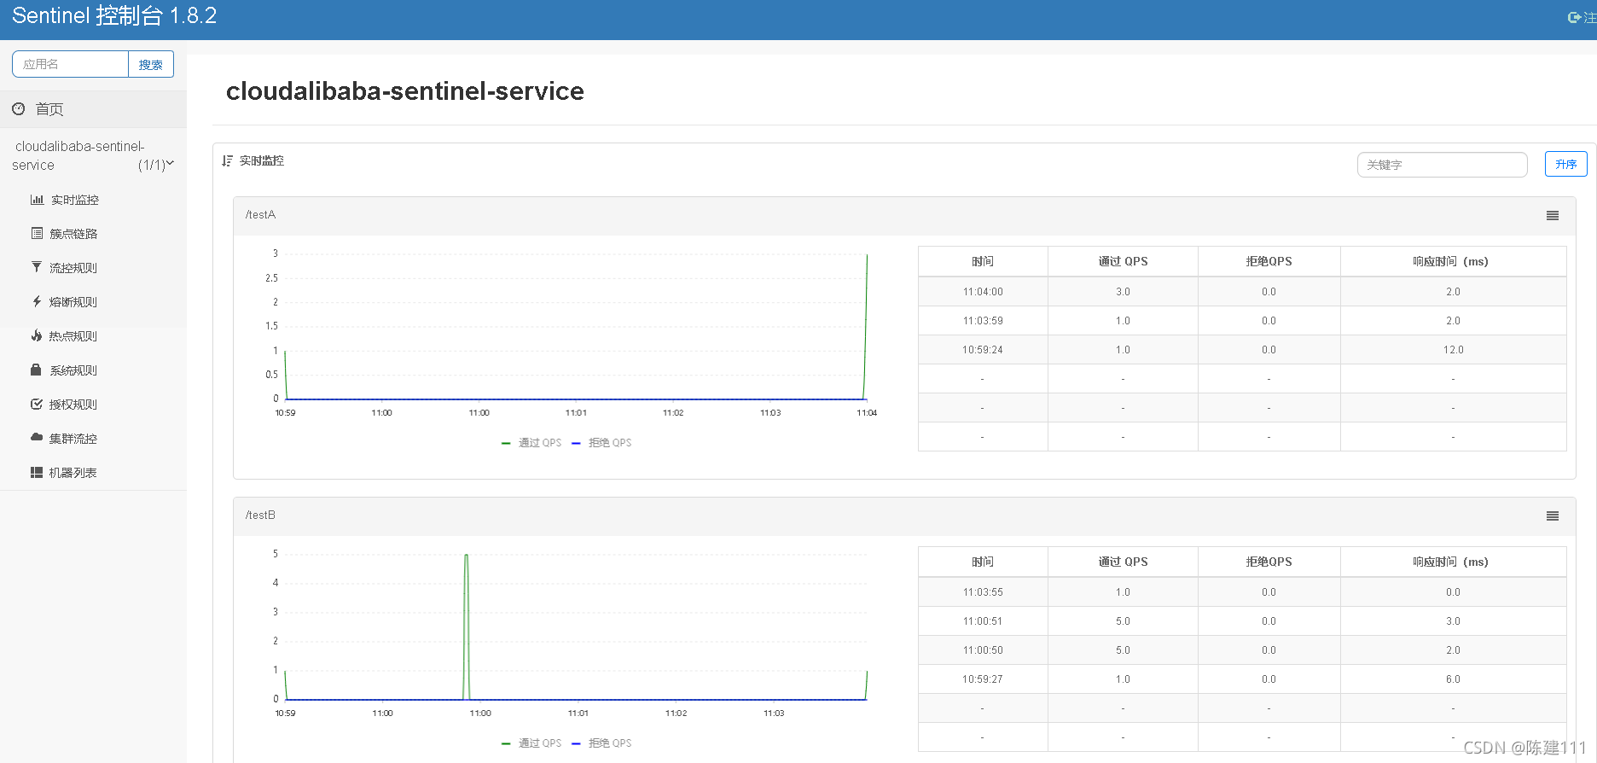1597x763 pixels.
Task: Click the hotspot rule flame icon
Action: pos(37,335)
